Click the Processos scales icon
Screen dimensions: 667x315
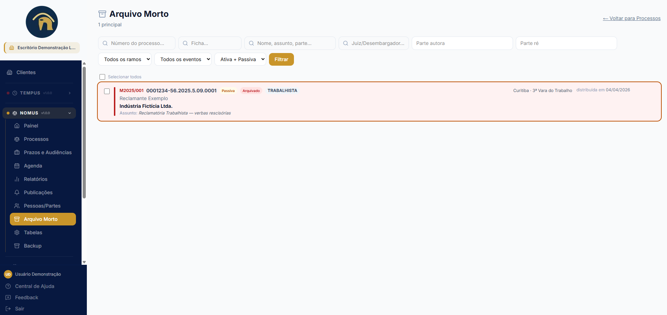pos(17,139)
